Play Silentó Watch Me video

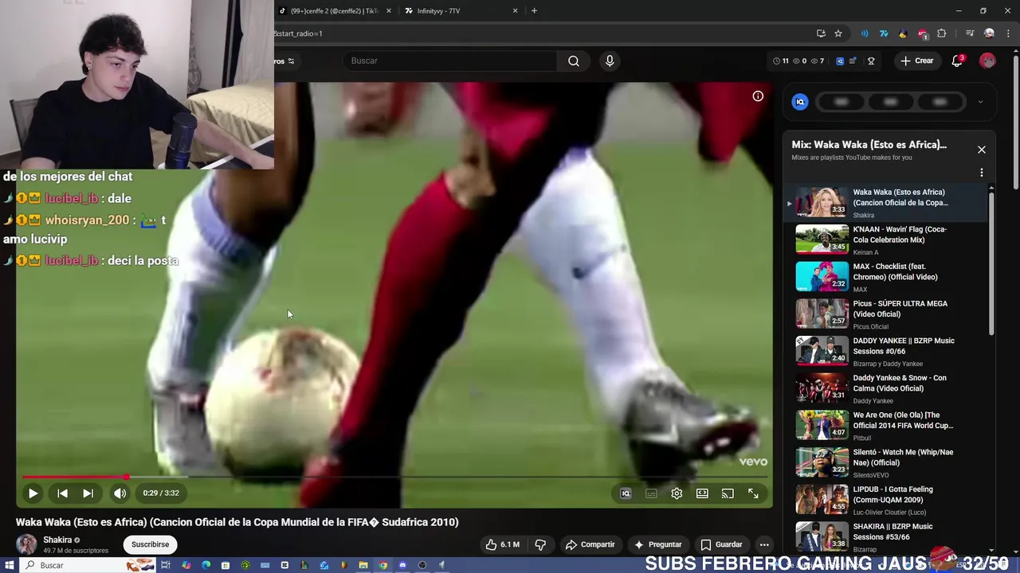(886, 463)
